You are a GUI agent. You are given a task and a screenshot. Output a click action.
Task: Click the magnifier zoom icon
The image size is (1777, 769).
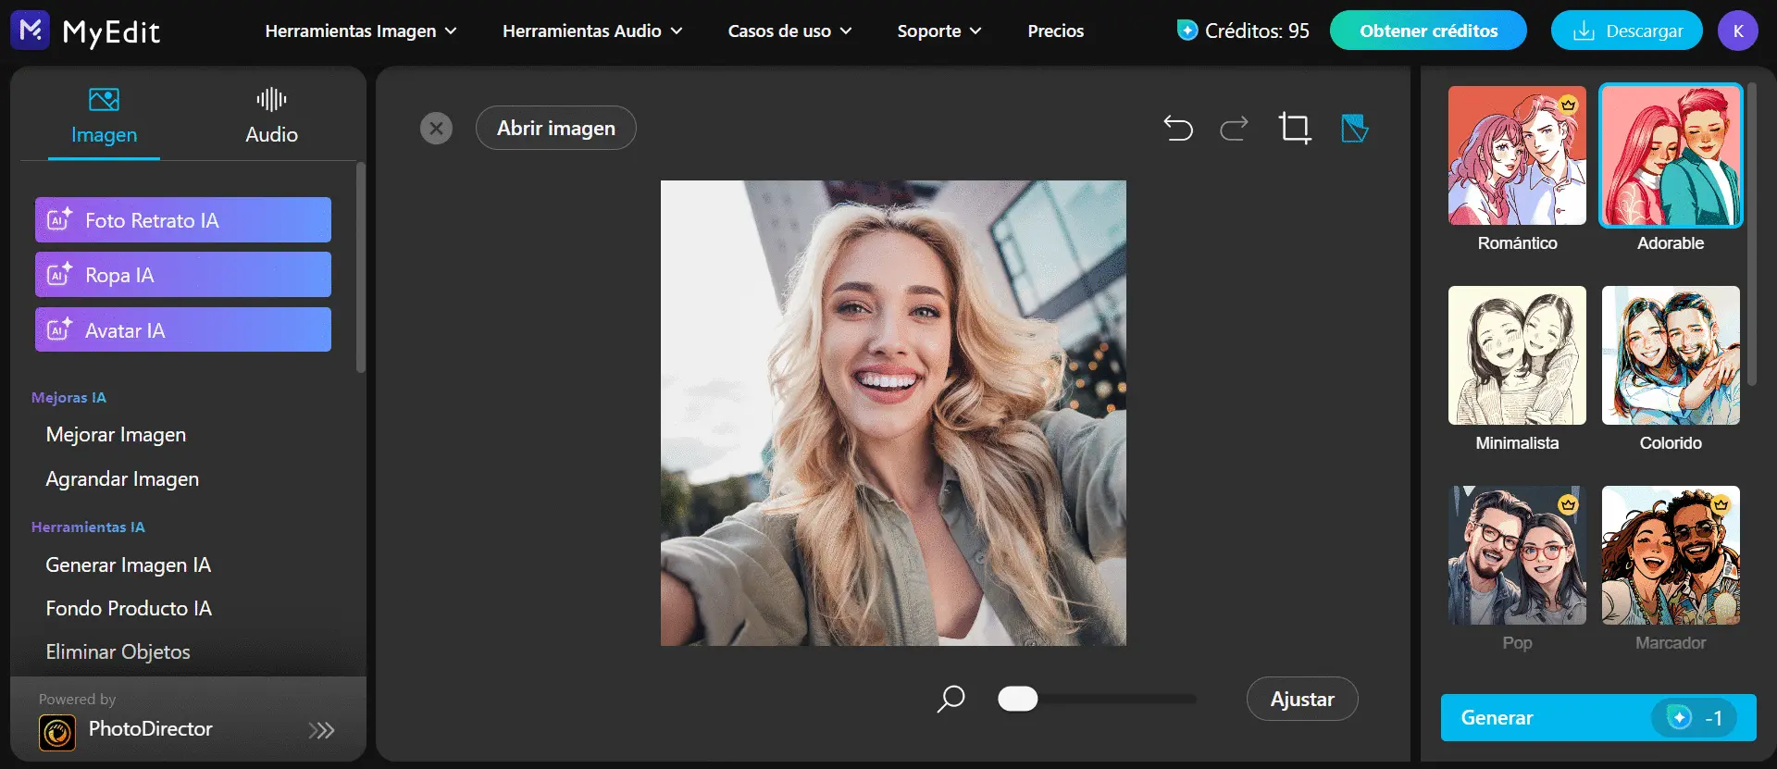(951, 699)
